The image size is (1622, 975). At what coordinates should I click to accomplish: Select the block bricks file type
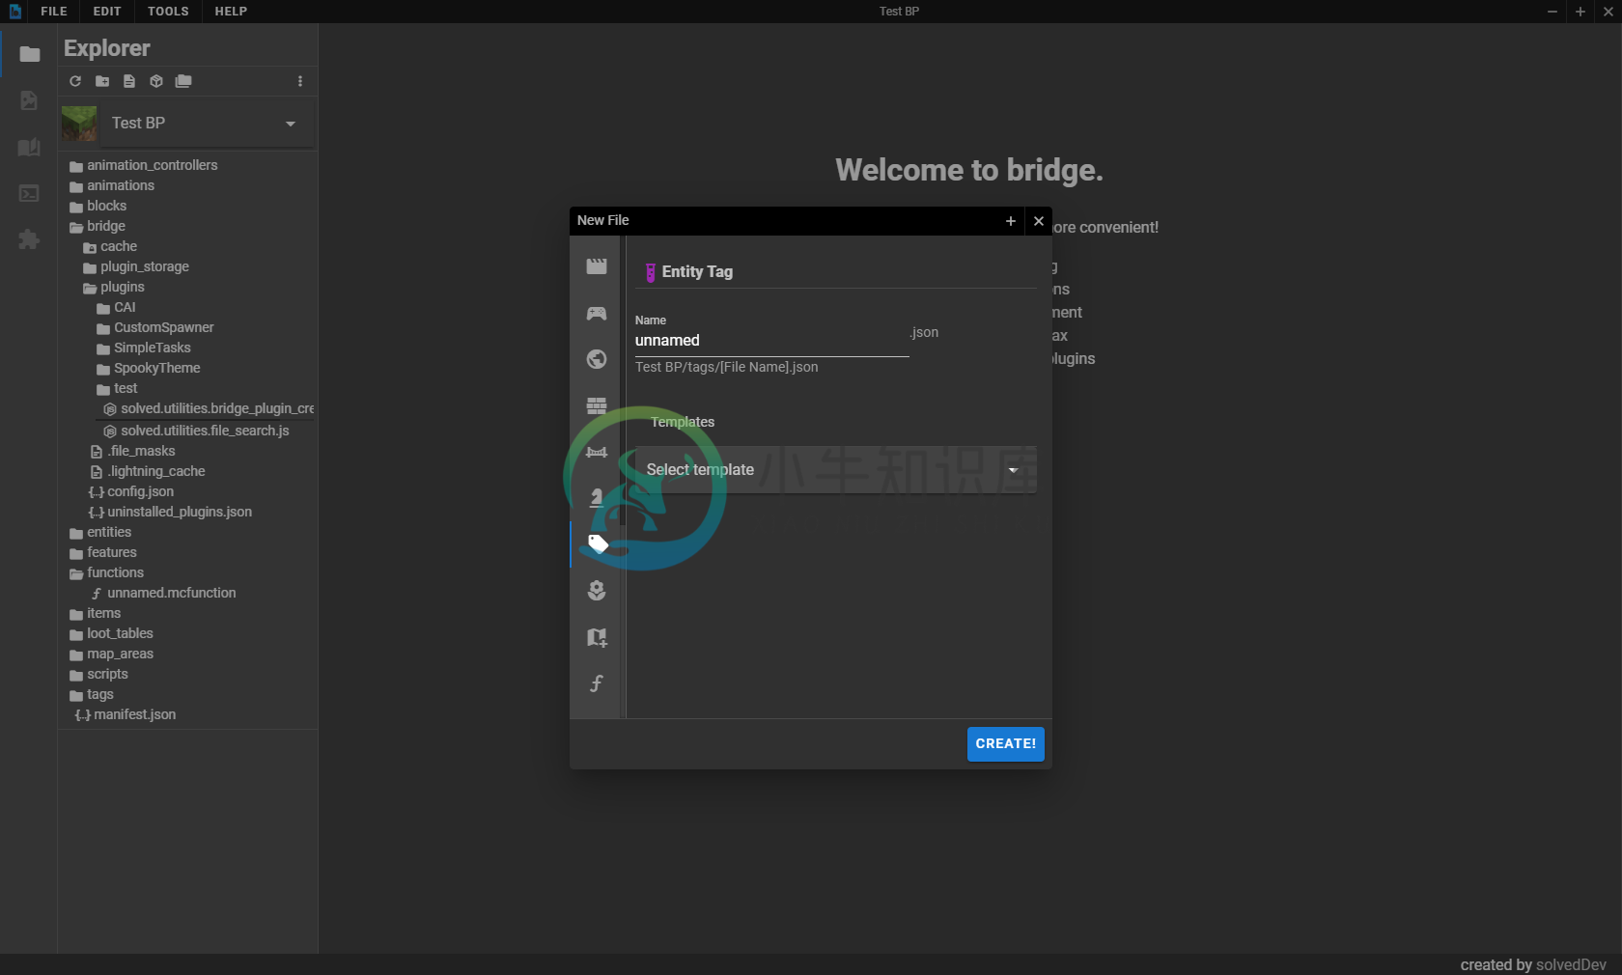[597, 405]
